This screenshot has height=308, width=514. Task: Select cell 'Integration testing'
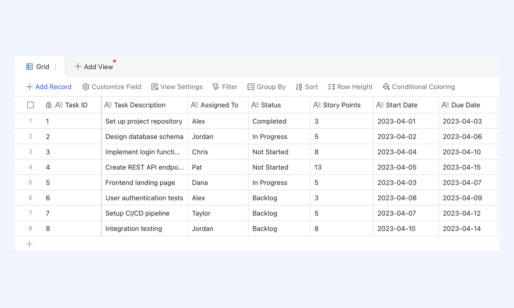point(145,229)
